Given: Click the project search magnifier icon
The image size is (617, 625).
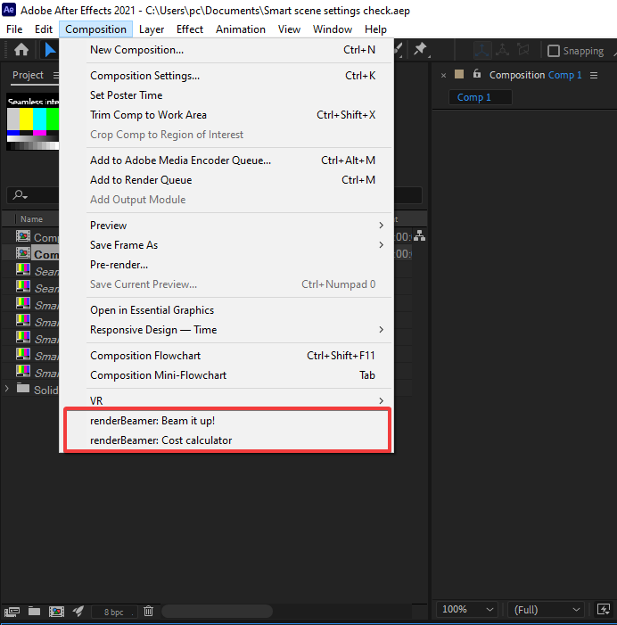Looking at the screenshot, I should [20, 195].
